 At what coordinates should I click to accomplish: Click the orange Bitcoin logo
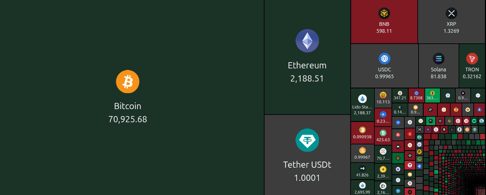tap(128, 82)
